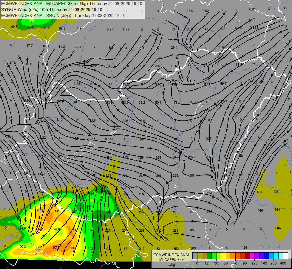The width and height of the screenshot is (292, 269).
Task: Click the map value 383
Action: [193, 248]
